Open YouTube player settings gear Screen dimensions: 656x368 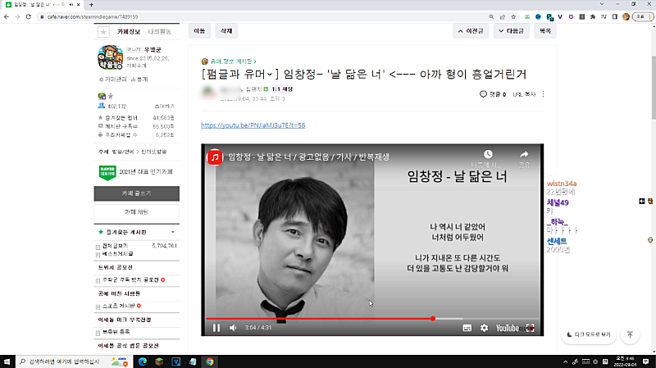pyautogui.click(x=484, y=328)
